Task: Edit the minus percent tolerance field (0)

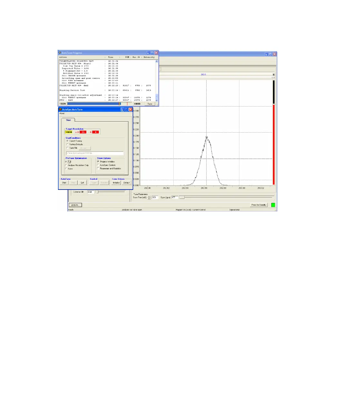Action: (x=95, y=132)
